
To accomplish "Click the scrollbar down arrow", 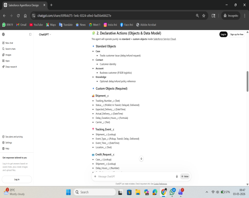I will click(x=247, y=184).
